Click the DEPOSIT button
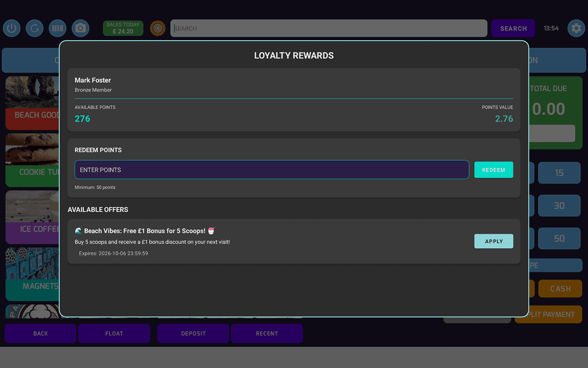Viewport: 588px width, 368px height. (x=193, y=333)
